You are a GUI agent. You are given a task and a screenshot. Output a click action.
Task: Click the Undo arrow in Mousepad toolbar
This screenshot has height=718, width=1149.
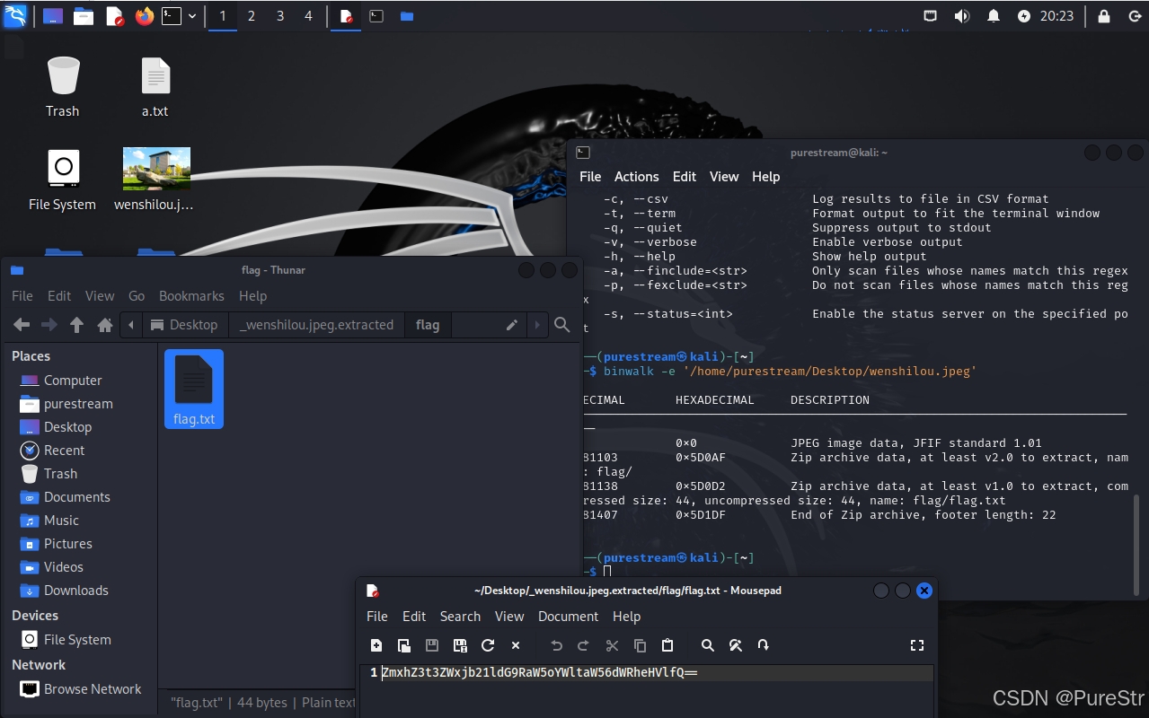556,645
